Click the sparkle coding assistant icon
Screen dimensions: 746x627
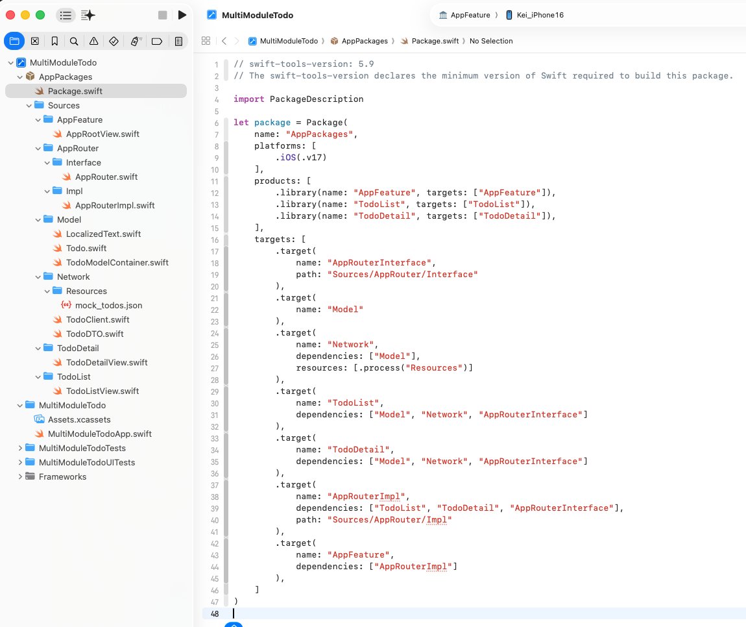point(88,15)
